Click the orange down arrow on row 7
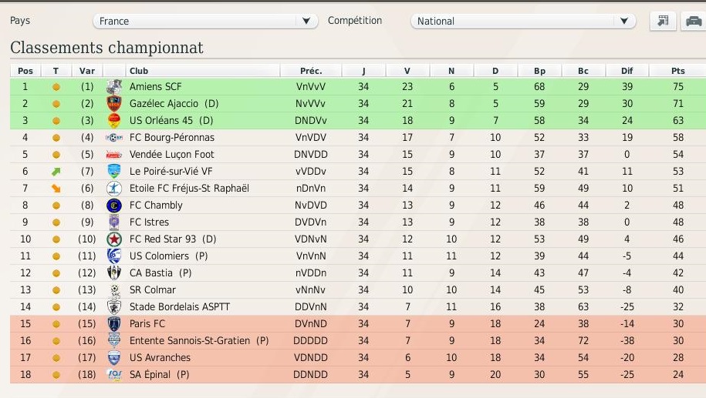This screenshot has height=398, width=706. [x=56, y=189]
